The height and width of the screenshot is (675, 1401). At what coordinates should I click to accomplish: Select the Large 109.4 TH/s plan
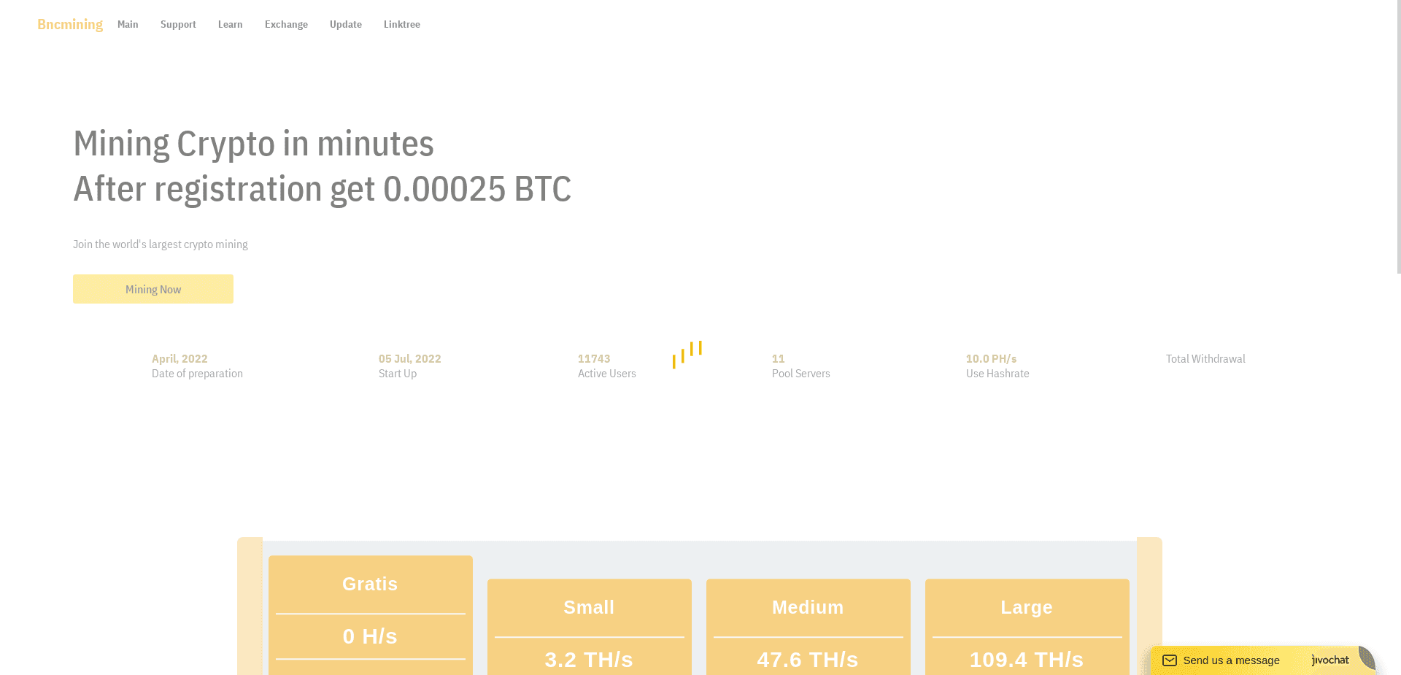(x=1027, y=628)
